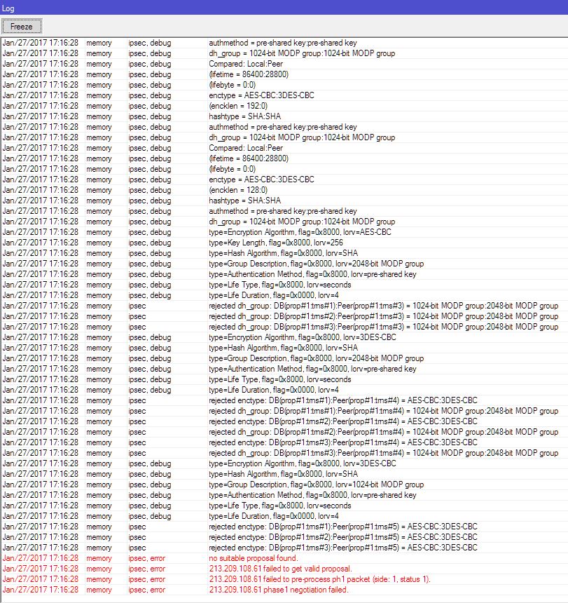Select rejected enctype row DB trns#1 vs Peer trns#5

pyautogui.click(x=284, y=527)
